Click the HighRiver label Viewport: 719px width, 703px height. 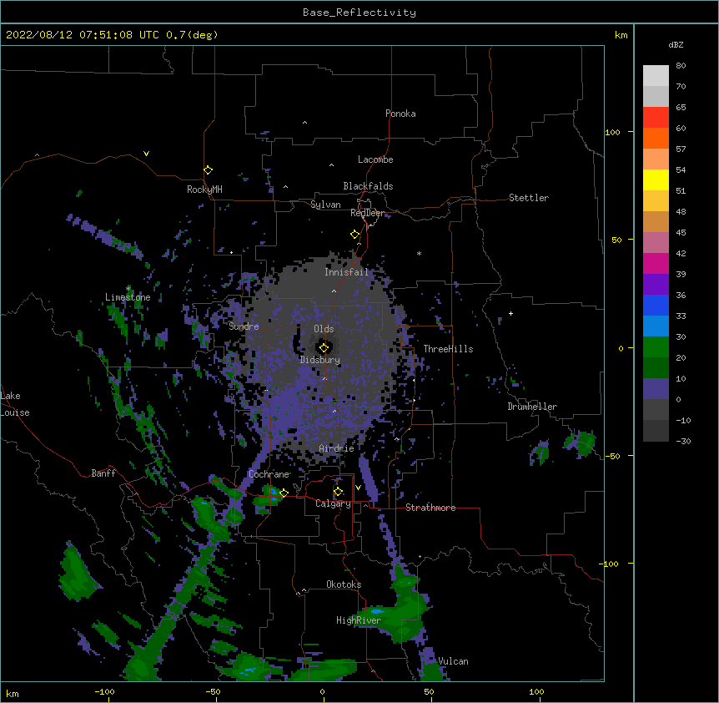pyautogui.click(x=359, y=620)
